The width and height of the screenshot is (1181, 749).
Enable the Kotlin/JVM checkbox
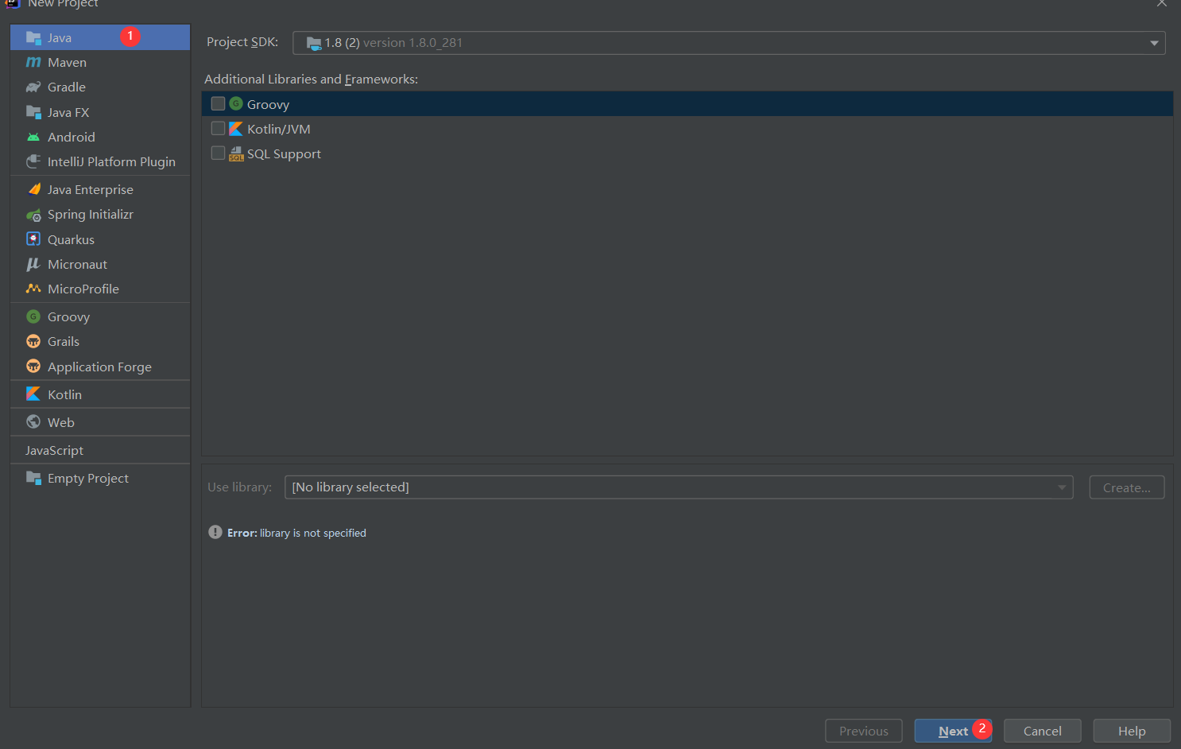coord(218,128)
